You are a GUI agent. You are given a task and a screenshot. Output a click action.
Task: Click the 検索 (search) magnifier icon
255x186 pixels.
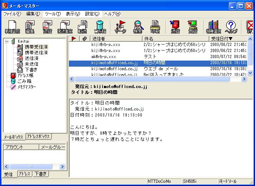pos(137,26)
